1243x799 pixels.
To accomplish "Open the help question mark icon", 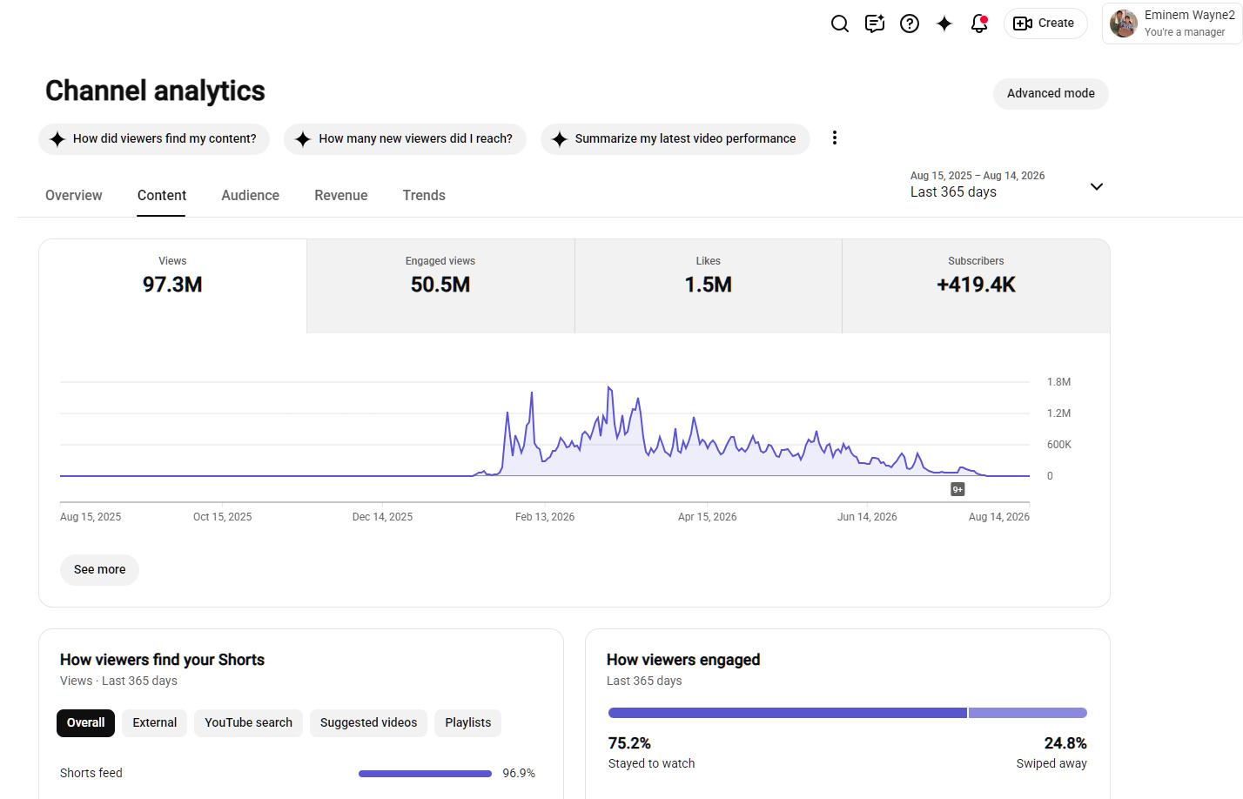I will coord(910,23).
